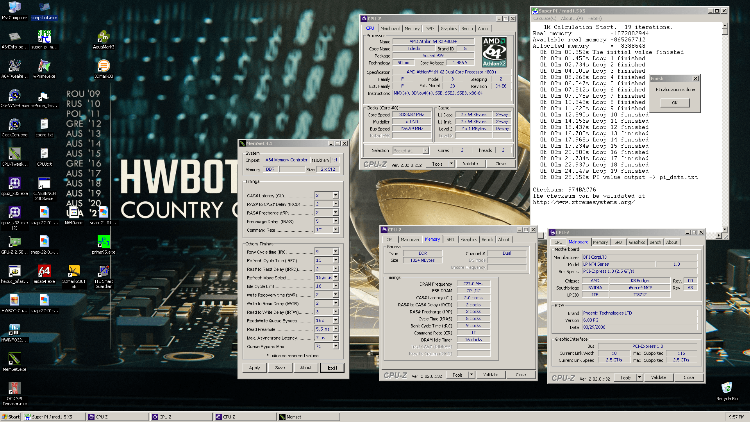Launch the prime95.exe desktop icon
750x422 pixels.
click(104, 245)
